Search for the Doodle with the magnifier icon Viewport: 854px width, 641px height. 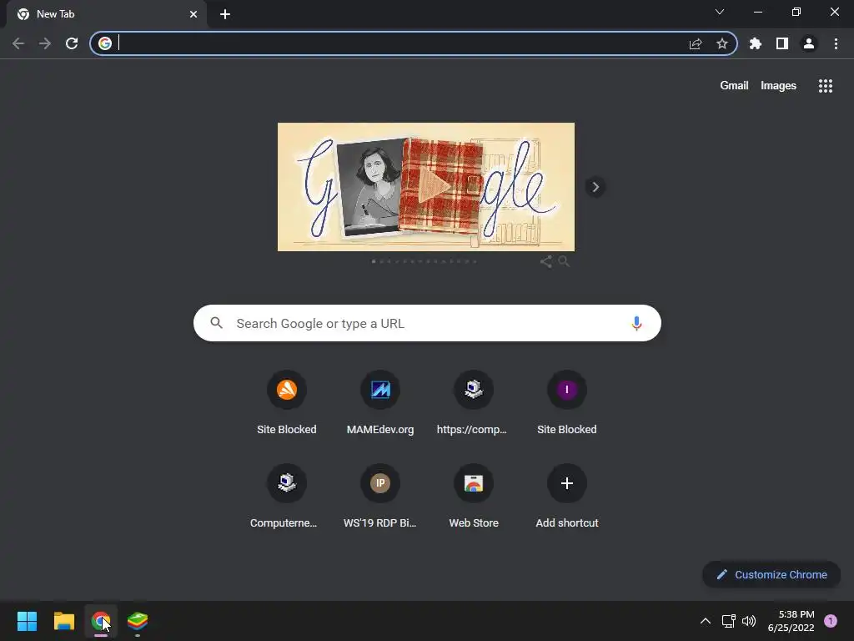point(565,261)
